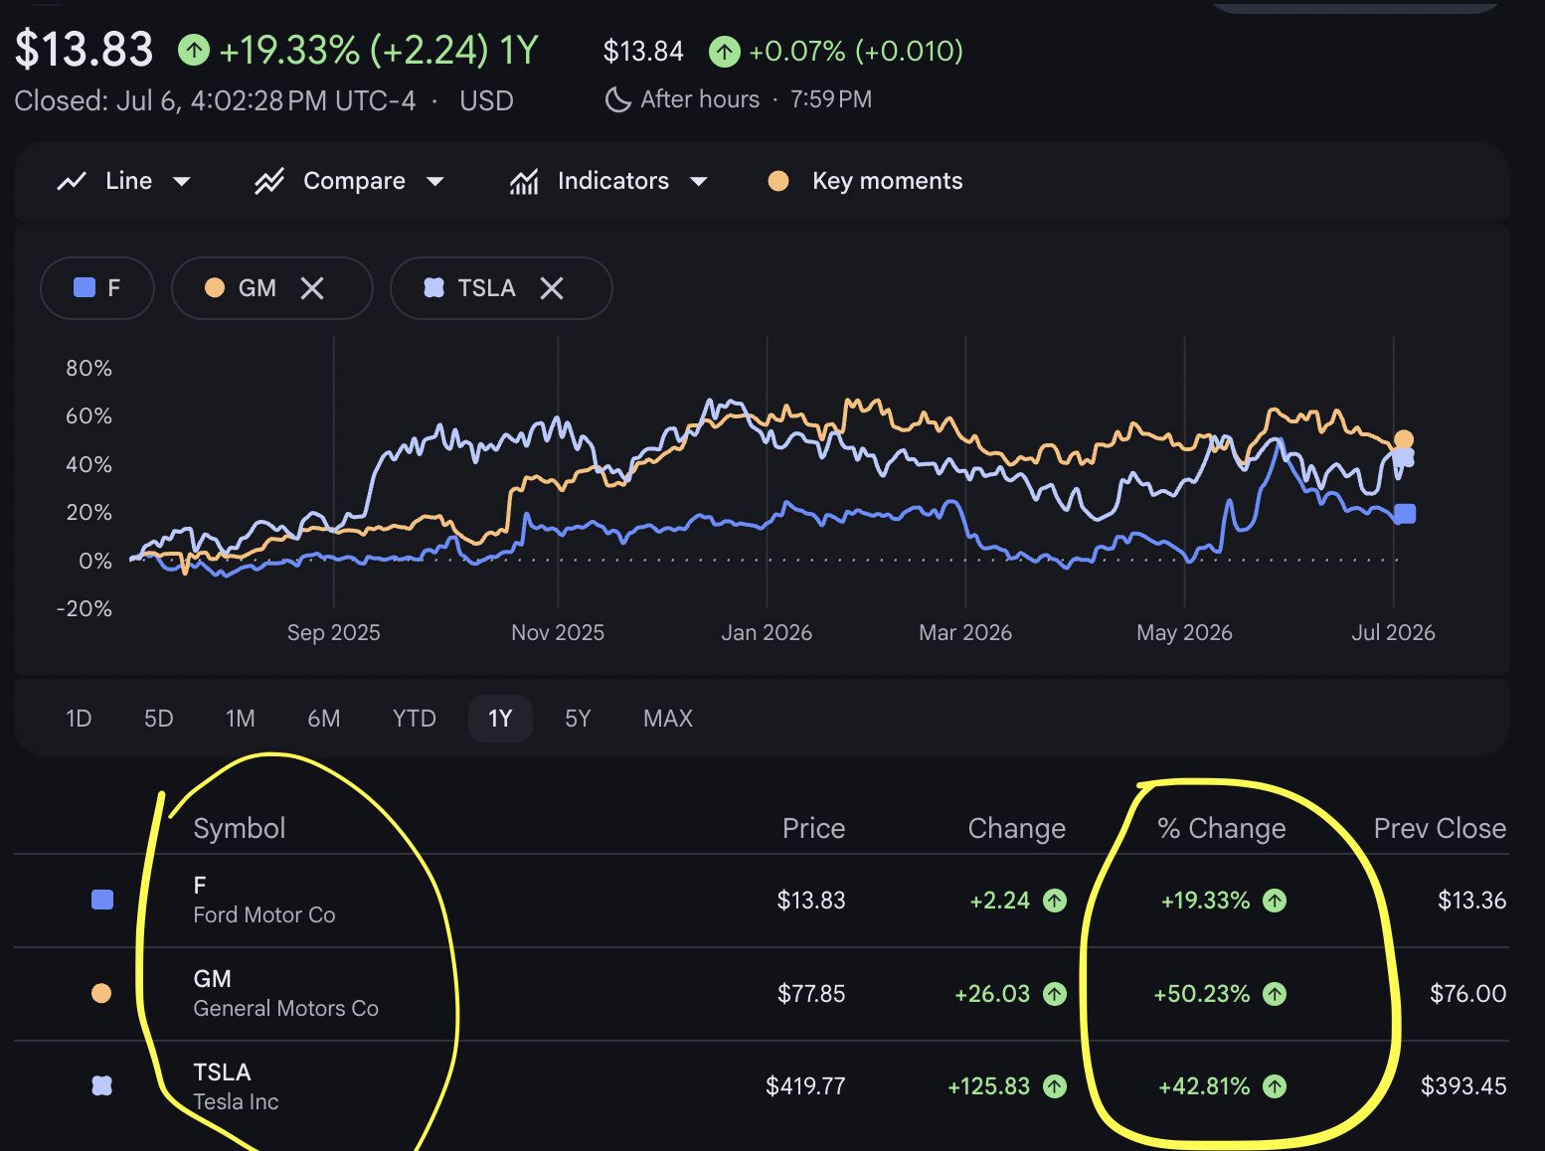This screenshot has height=1151, width=1545.
Task: Click the blue Ford color swatch in table
Action: (101, 901)
